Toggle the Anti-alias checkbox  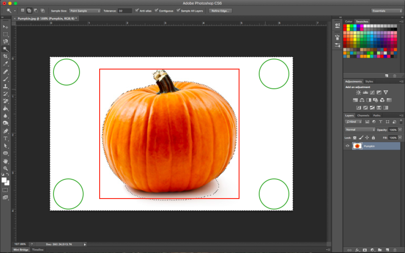[137, 11]
